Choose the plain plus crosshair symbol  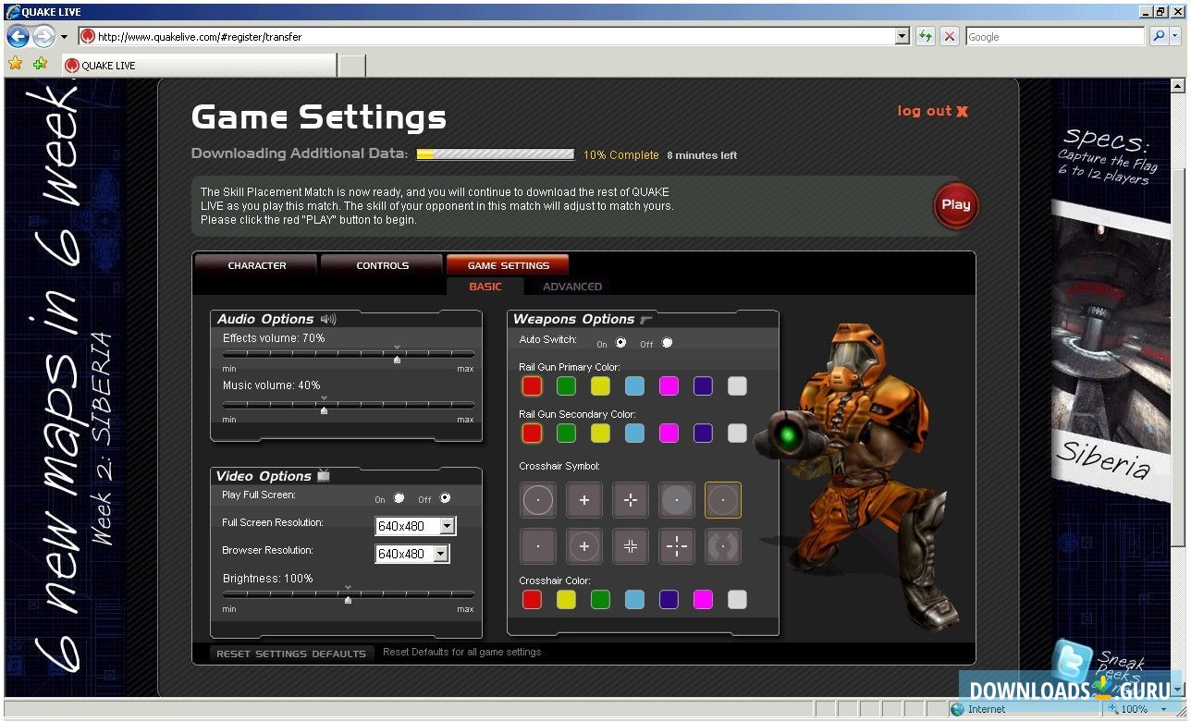pyautogui.click(x=584, y=500)
